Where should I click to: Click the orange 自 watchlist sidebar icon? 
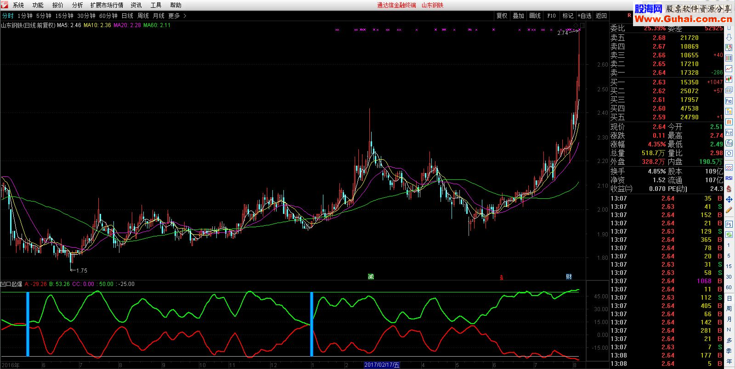(729, 122)
